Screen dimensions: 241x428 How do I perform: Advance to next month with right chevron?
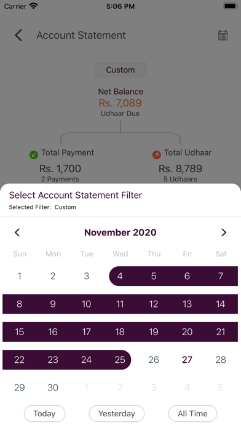click(224, 232)
